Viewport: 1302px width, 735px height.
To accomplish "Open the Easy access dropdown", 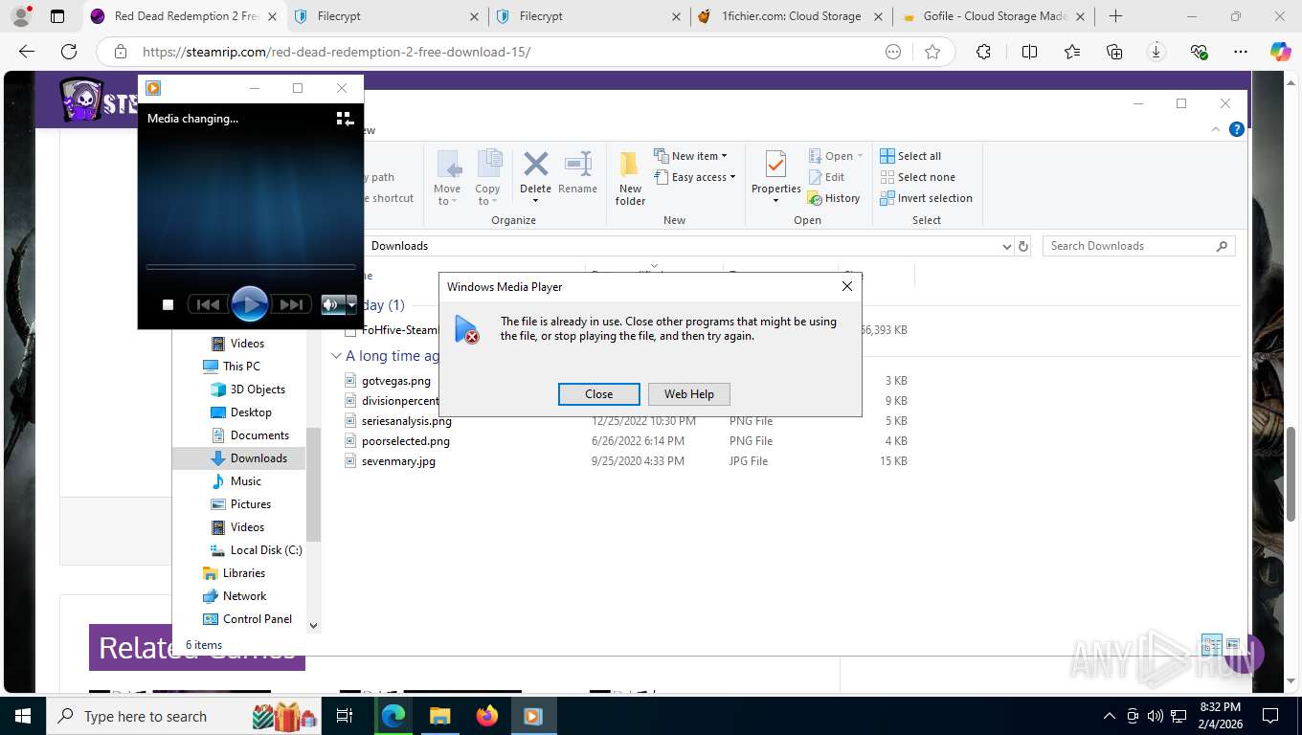I will (x=695, y=177).
